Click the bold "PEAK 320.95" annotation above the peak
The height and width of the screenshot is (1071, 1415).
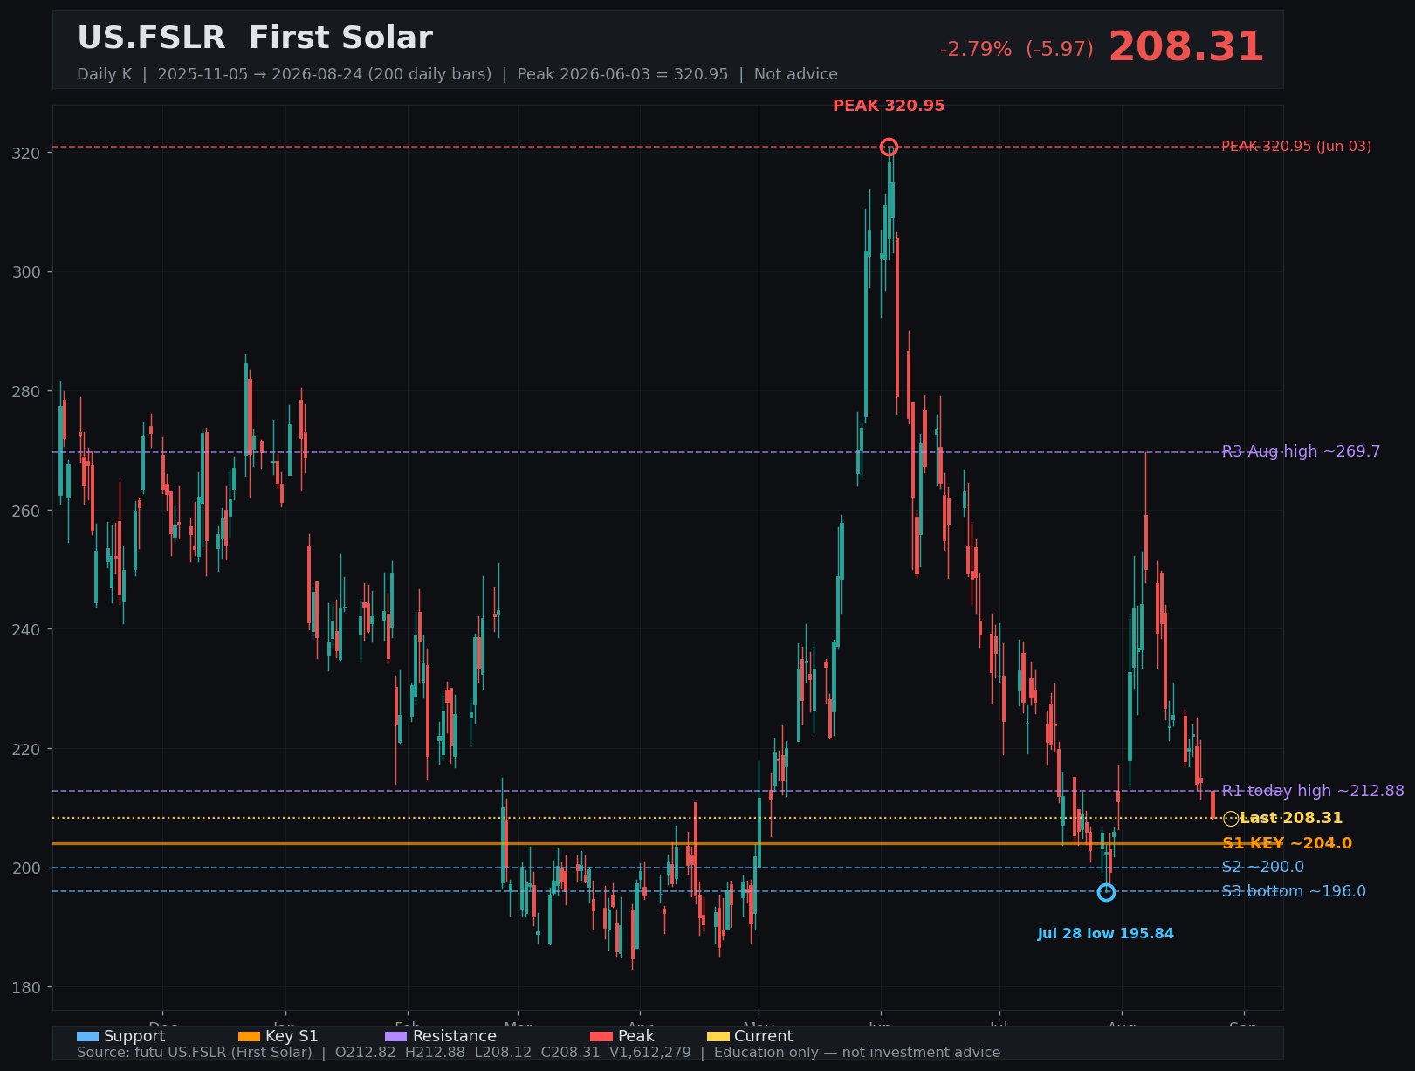coord(889,106)
